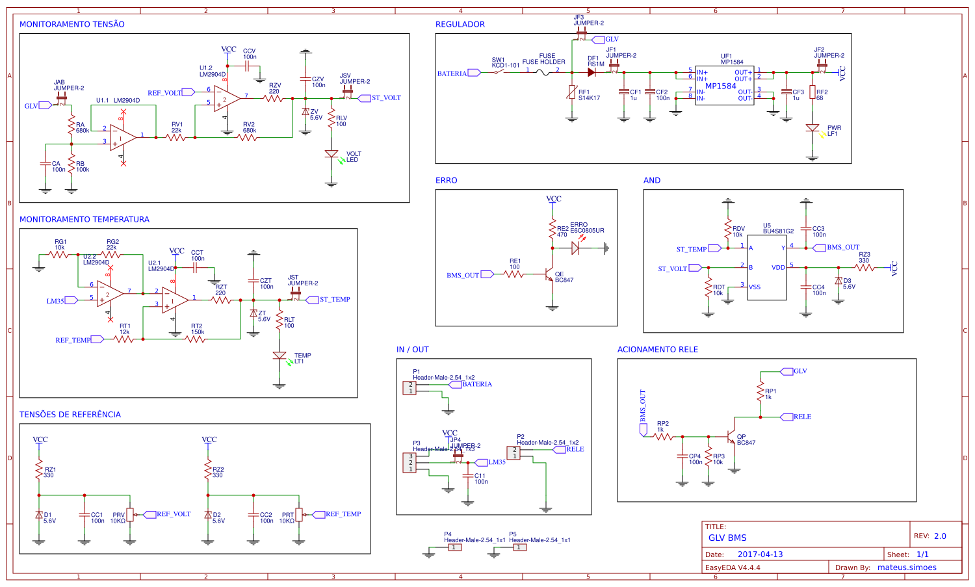
Task: Select the JAB jumper symbol
Action: (x=62, y=98)
